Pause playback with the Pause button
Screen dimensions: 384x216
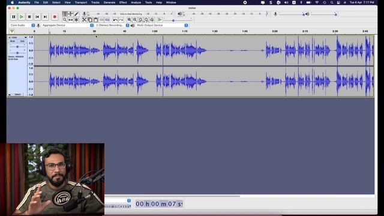coord(13,17)
